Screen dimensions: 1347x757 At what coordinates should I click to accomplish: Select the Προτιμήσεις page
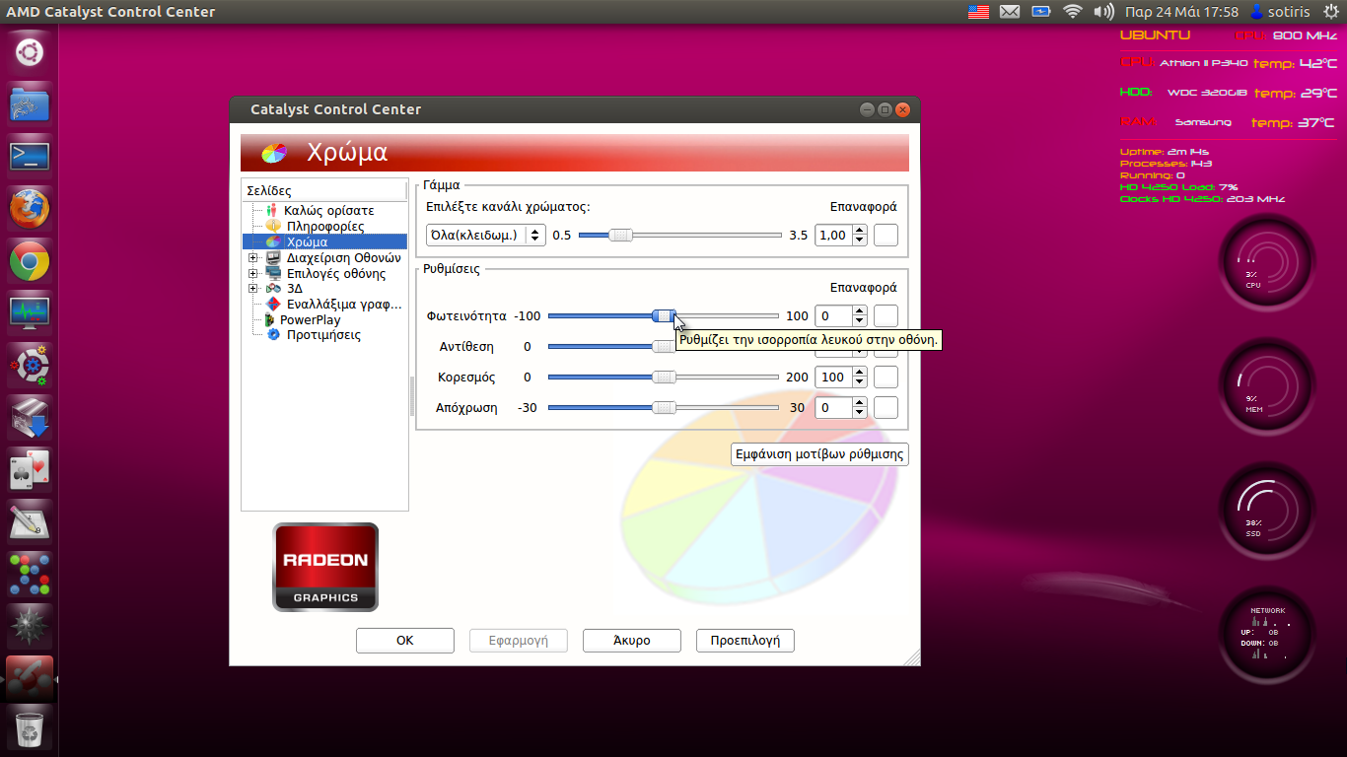[324, 335]
